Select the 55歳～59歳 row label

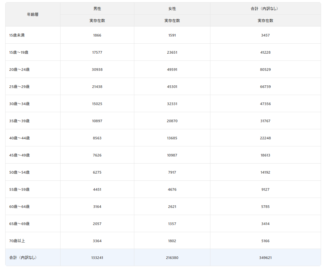point(19,189)
